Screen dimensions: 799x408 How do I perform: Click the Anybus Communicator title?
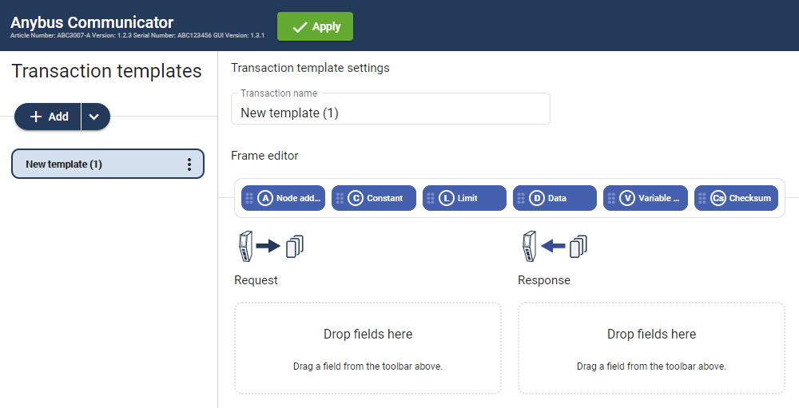tap(92, 22)
